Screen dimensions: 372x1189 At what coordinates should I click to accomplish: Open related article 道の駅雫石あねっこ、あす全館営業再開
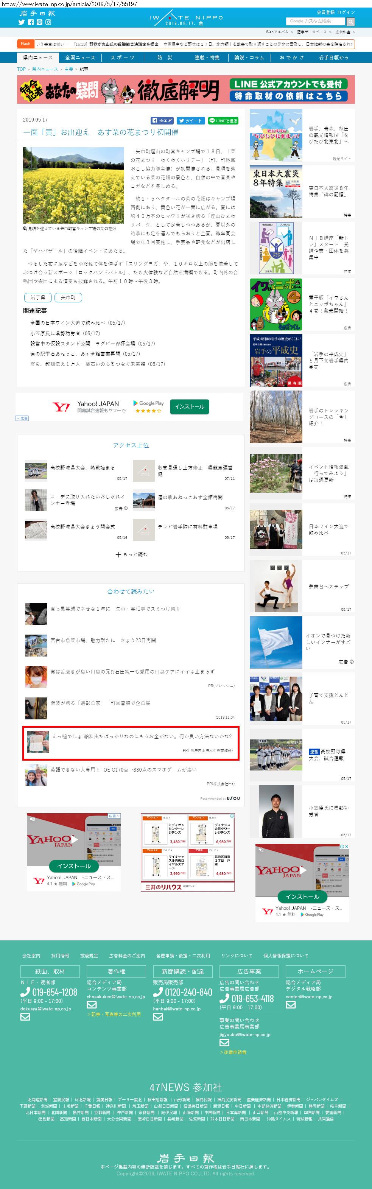point(85,353)
